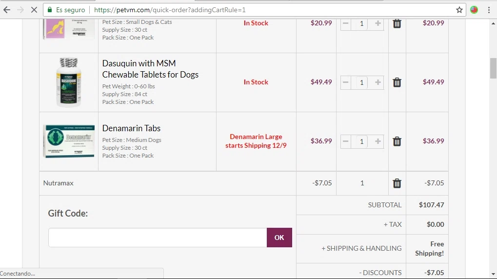Decrease quantity of the $20.99 item

coord(346,23)
